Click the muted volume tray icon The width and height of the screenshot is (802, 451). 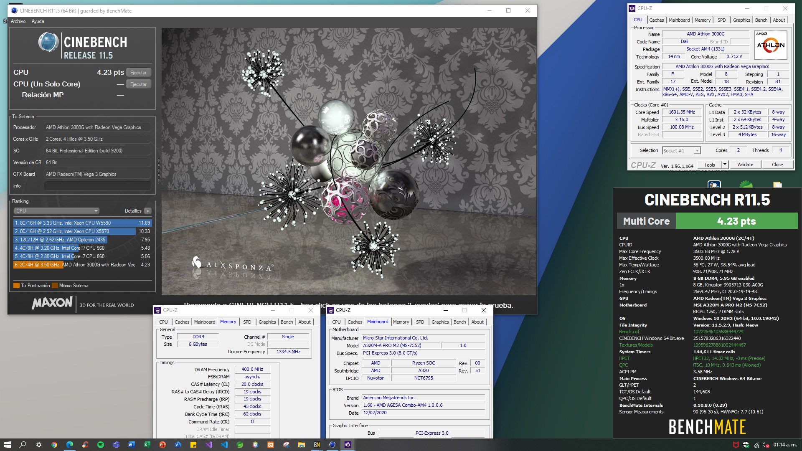point(766,445)
